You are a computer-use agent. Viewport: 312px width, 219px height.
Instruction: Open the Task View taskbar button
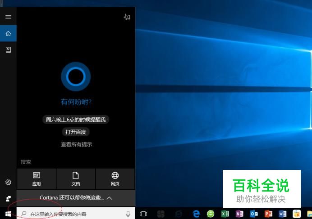143,214
